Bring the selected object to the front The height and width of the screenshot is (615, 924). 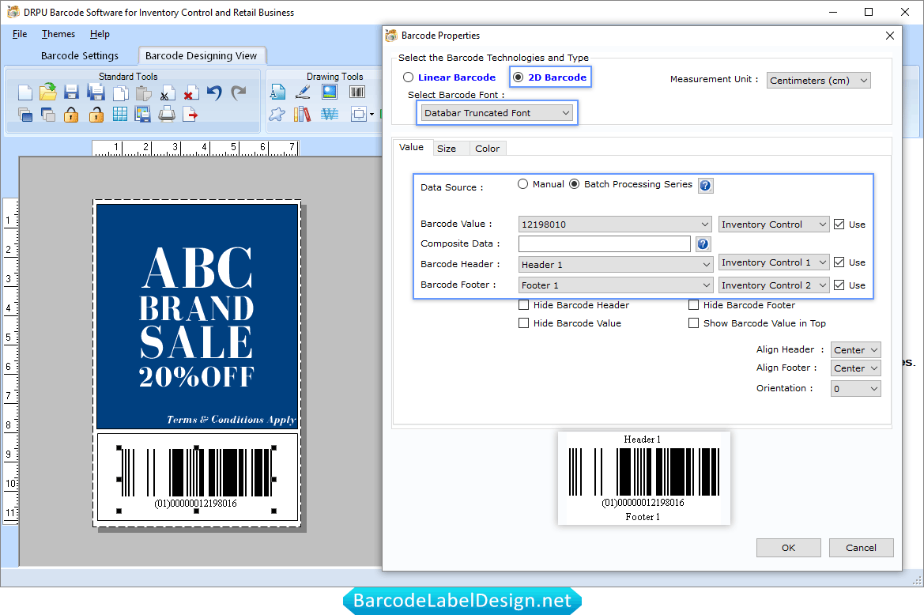point(25,115)
